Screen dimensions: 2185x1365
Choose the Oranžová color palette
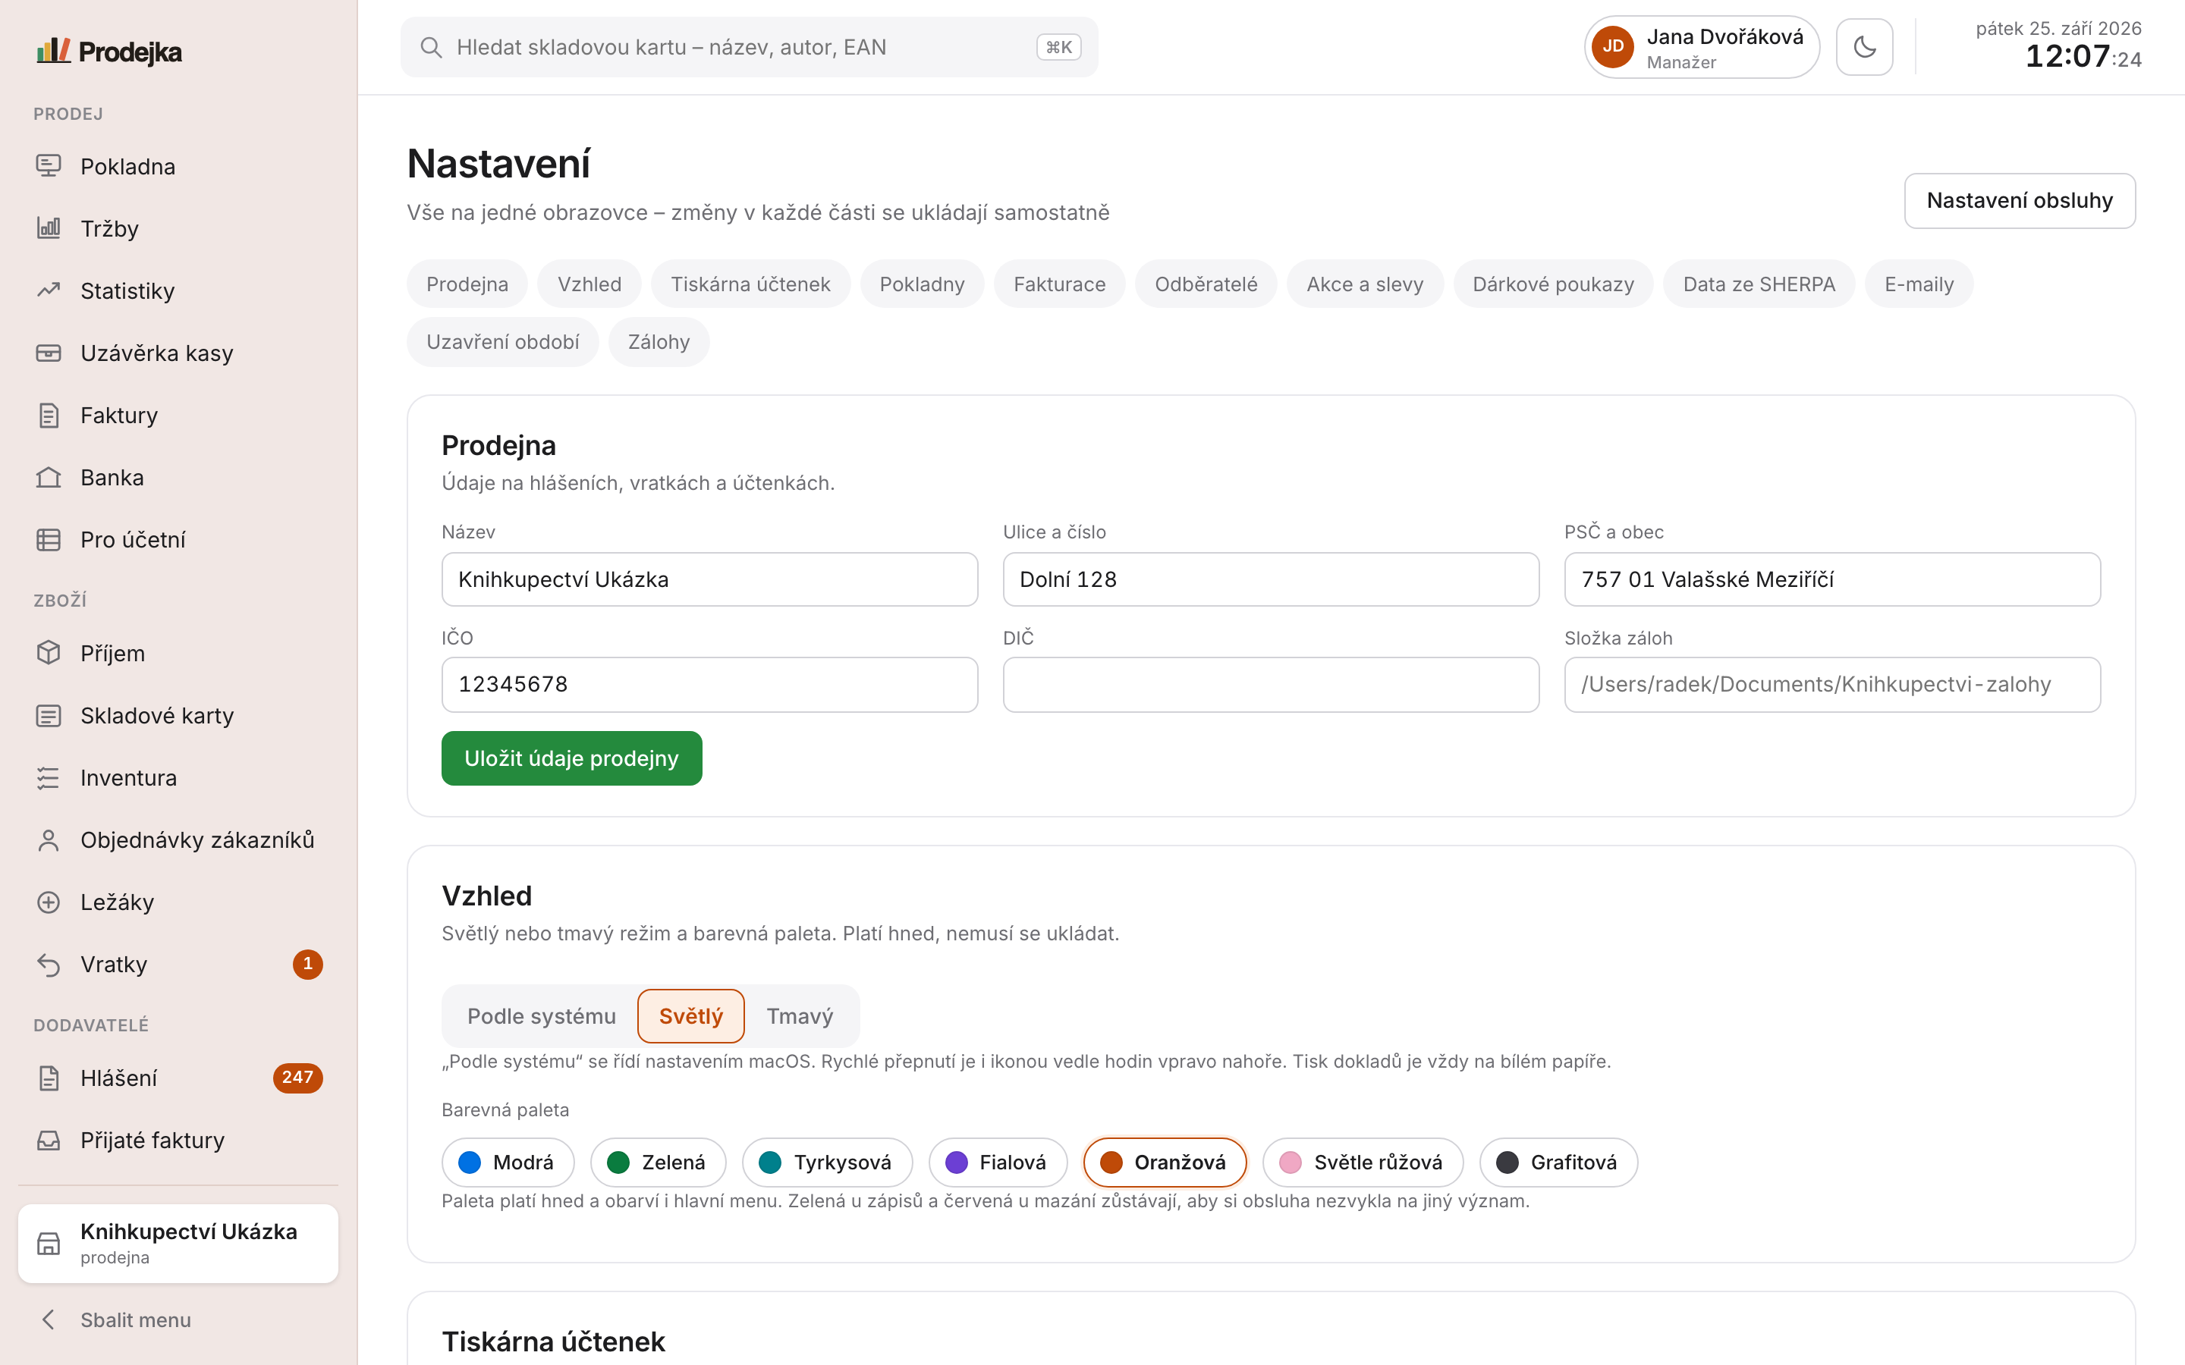(x=1164, y=1162)
